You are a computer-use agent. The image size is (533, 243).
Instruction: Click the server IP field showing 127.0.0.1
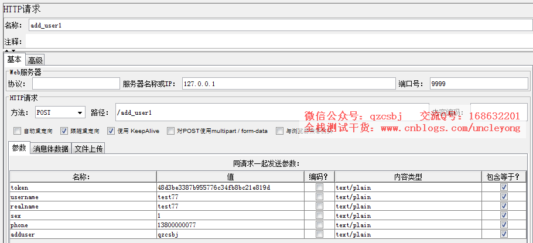(x=289, y=84)
